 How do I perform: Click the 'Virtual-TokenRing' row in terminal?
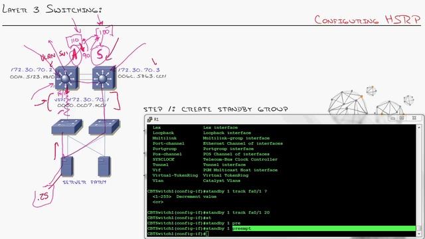pyautogui.click(x=201, y=175)
